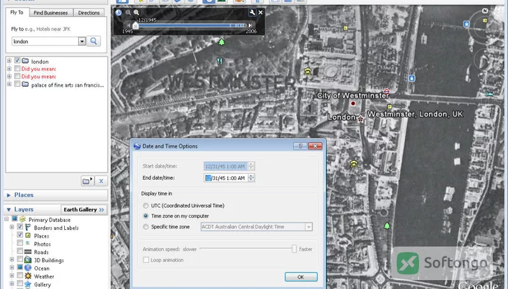The height and width of the screenshot is (289, 508).
Task: Click End date/time spinner arrows
Action: 251,178
